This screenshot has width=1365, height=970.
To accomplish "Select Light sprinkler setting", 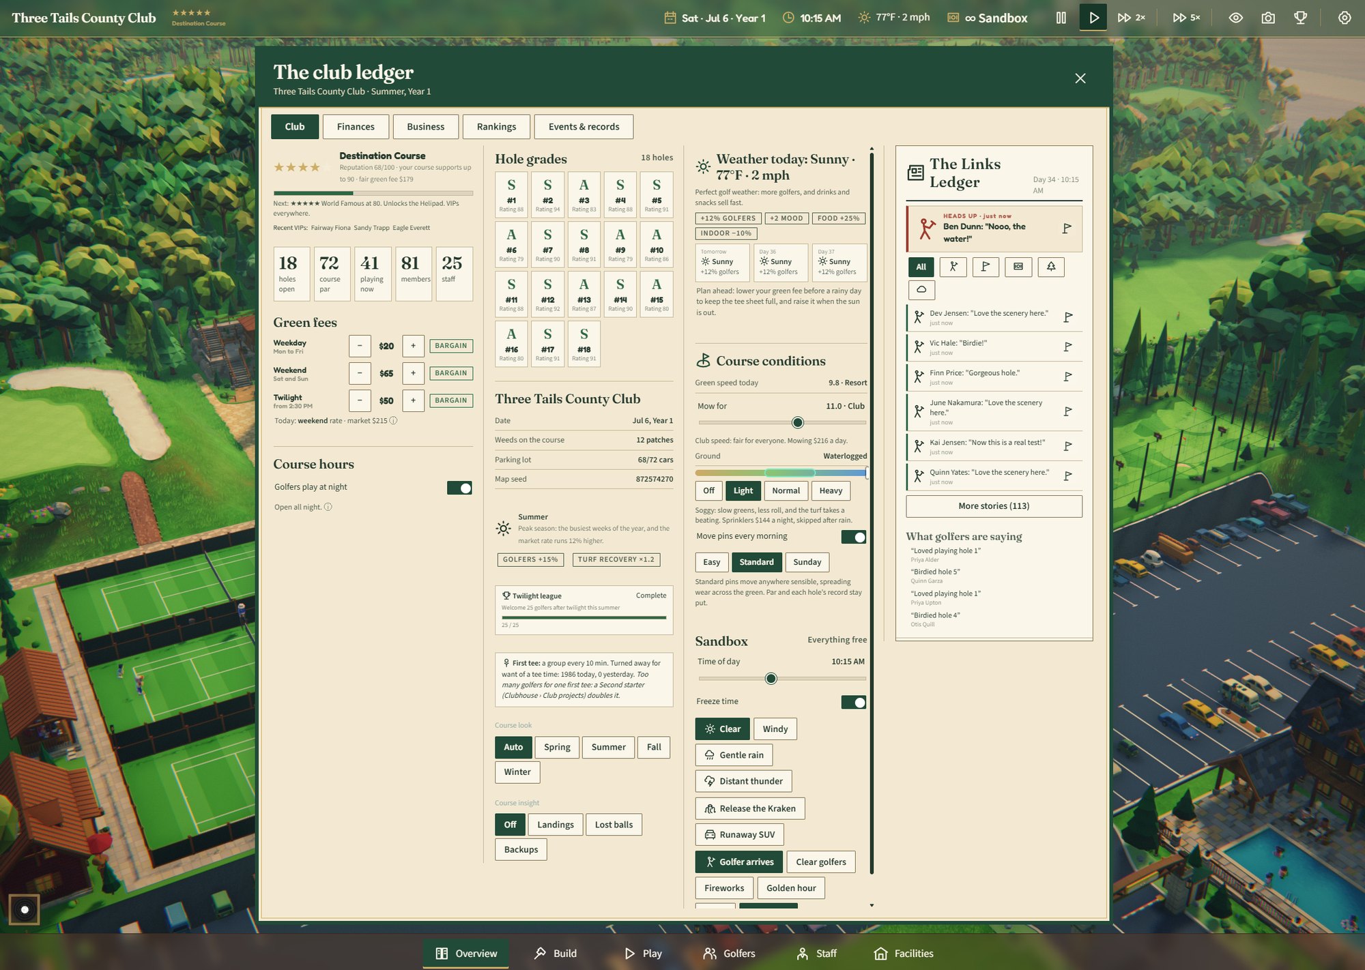I will (743, 490).
